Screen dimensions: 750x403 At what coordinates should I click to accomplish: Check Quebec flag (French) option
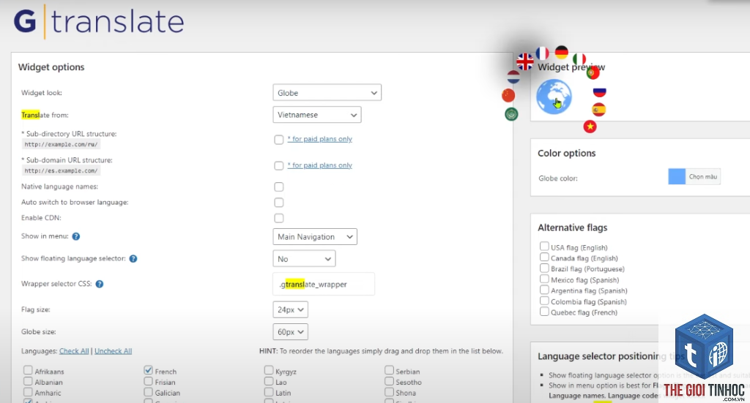(x=544, y=312)
